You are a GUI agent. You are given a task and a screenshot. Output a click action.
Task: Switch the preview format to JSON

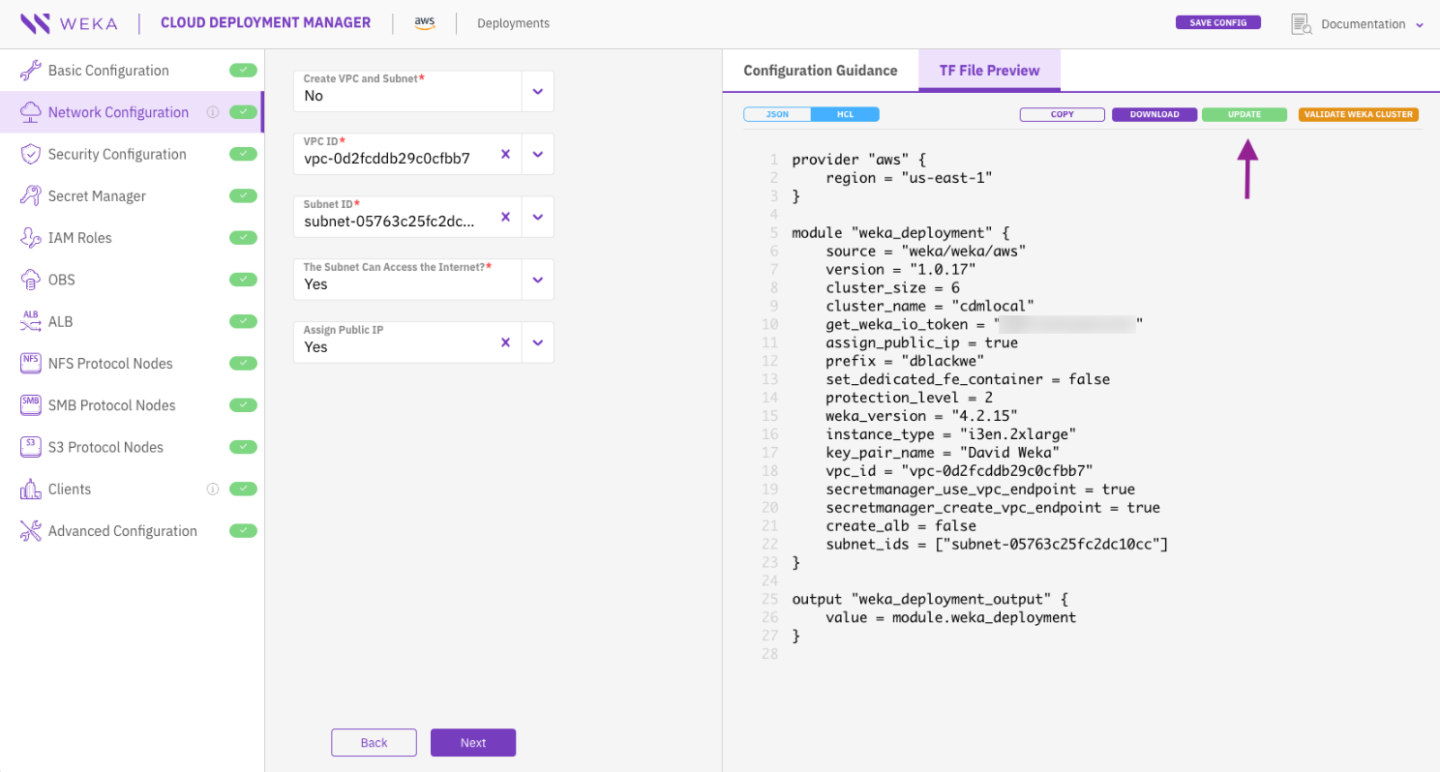tap(777, 114)
